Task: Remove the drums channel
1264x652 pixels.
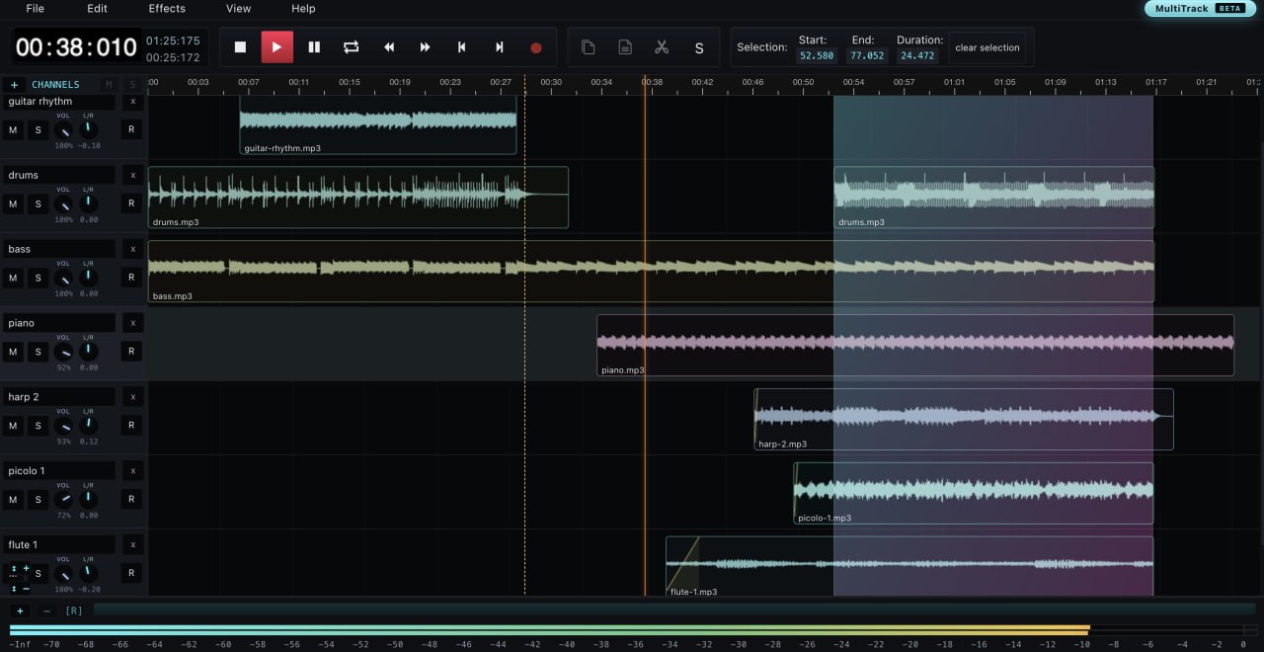Action: pos(132,175)
